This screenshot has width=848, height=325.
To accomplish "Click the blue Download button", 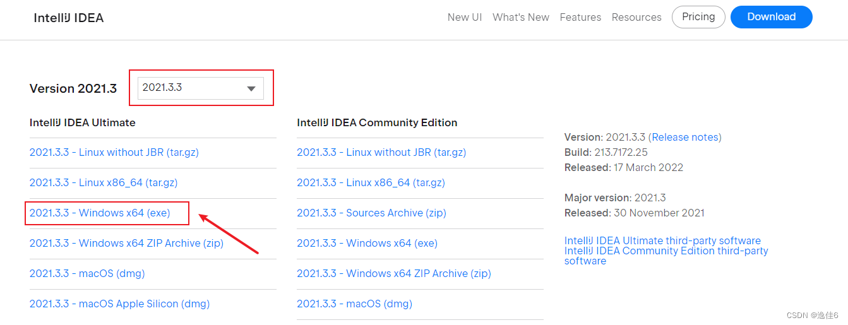I will coord(772,17).
